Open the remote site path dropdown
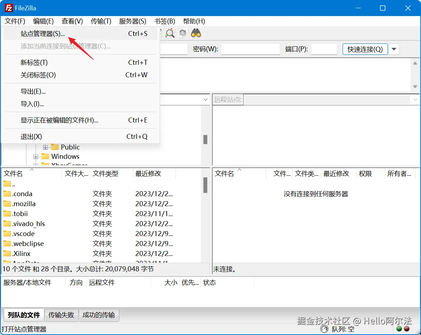 [415, 100]
